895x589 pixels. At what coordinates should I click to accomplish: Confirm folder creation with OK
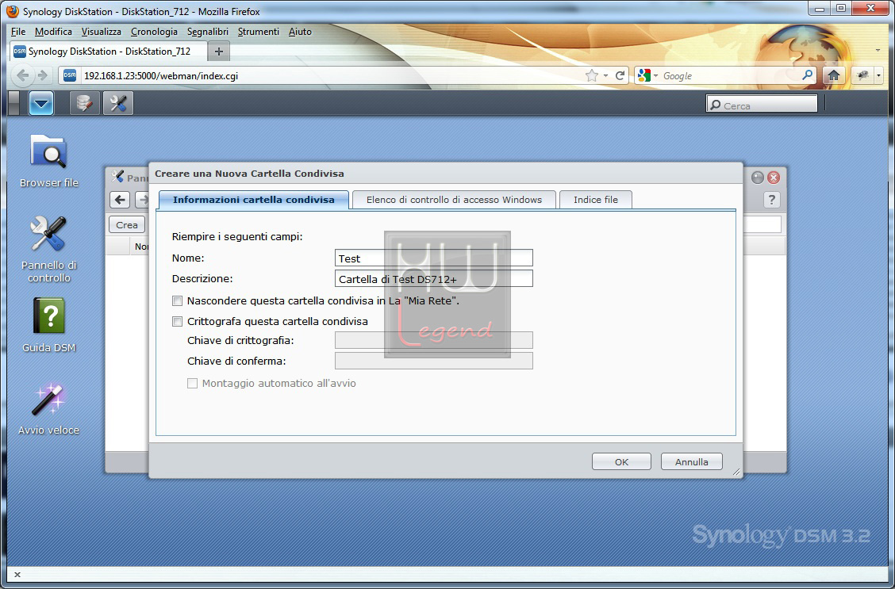click(621, 462)
